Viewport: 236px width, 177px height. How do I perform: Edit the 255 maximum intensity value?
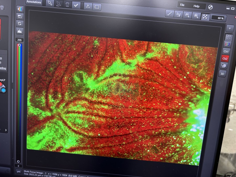[19, 40]
